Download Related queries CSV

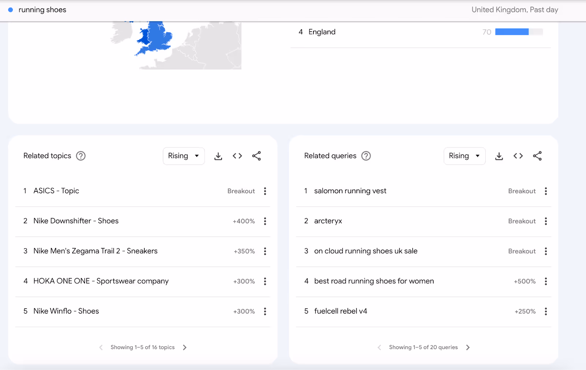499,156
